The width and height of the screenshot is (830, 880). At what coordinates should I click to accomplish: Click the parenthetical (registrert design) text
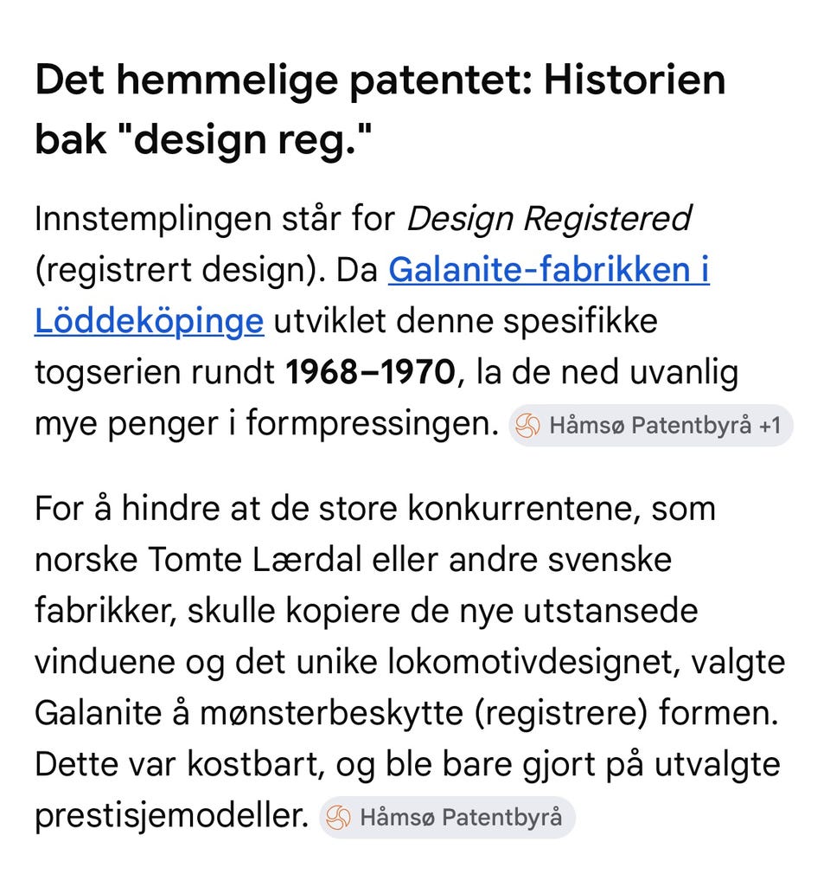click(x=181, y=271)
